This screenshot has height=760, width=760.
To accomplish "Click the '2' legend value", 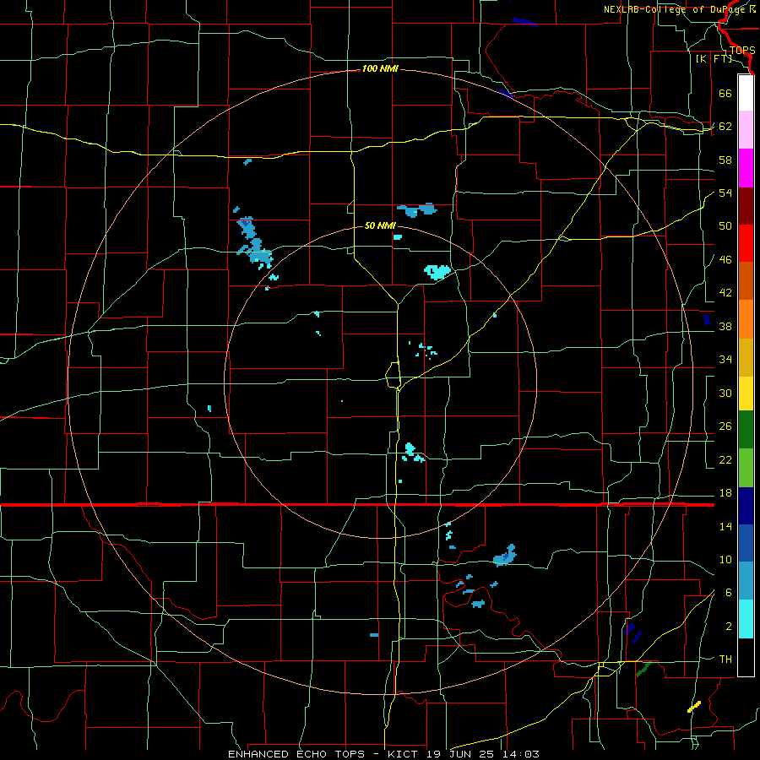I will coord(728,627).
